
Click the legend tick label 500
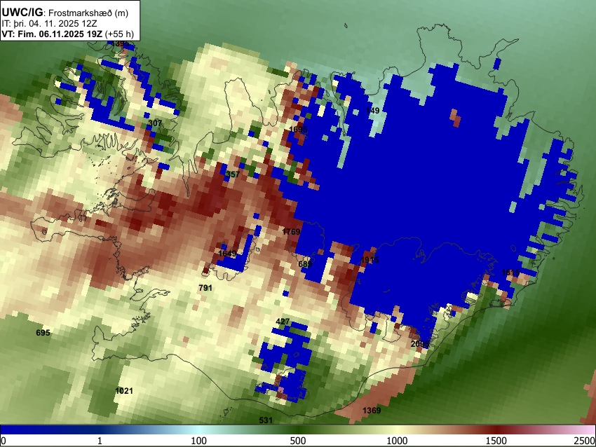[297, 441]
